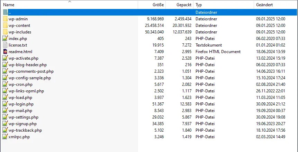Viewport: 298px width, 152px height.
Task: Select the wp-blog-header.php file name
Action: [x=28, y=65]
